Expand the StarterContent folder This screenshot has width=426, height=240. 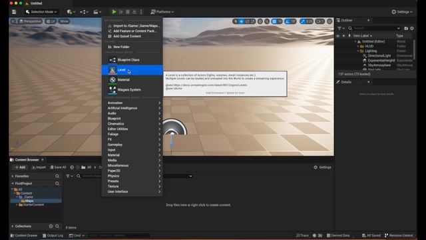click(17, 205)
